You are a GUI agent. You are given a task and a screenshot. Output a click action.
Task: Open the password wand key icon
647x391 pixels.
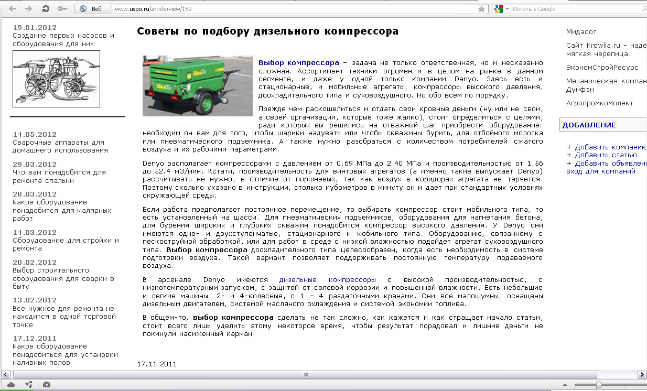coord(62,9)
